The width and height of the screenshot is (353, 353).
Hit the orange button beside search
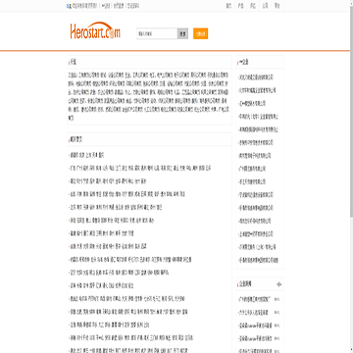click(x=201, y=33)
